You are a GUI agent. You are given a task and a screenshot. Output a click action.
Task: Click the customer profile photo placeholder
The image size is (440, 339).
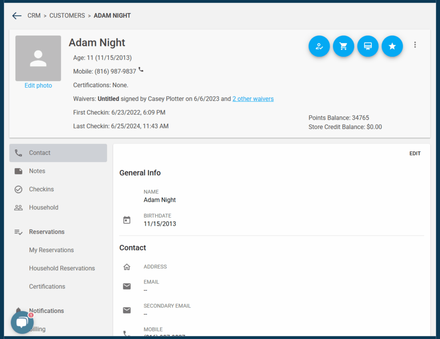[38, 58]
